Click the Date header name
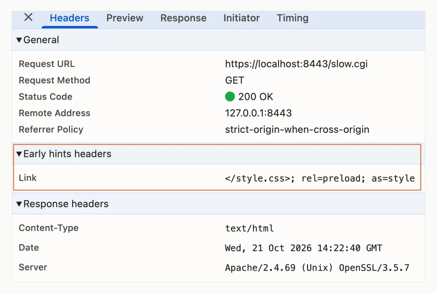This screenshot has width=437, height=293. click(29, 248)
